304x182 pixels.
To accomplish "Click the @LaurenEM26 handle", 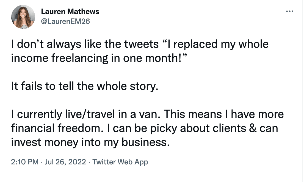I will 65,21.
